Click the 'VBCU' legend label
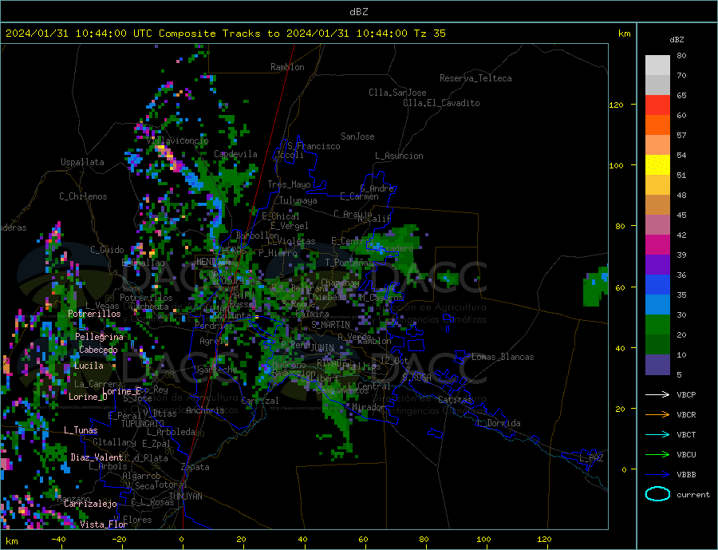This screenshot has height=550, width=718. (686, 455)
